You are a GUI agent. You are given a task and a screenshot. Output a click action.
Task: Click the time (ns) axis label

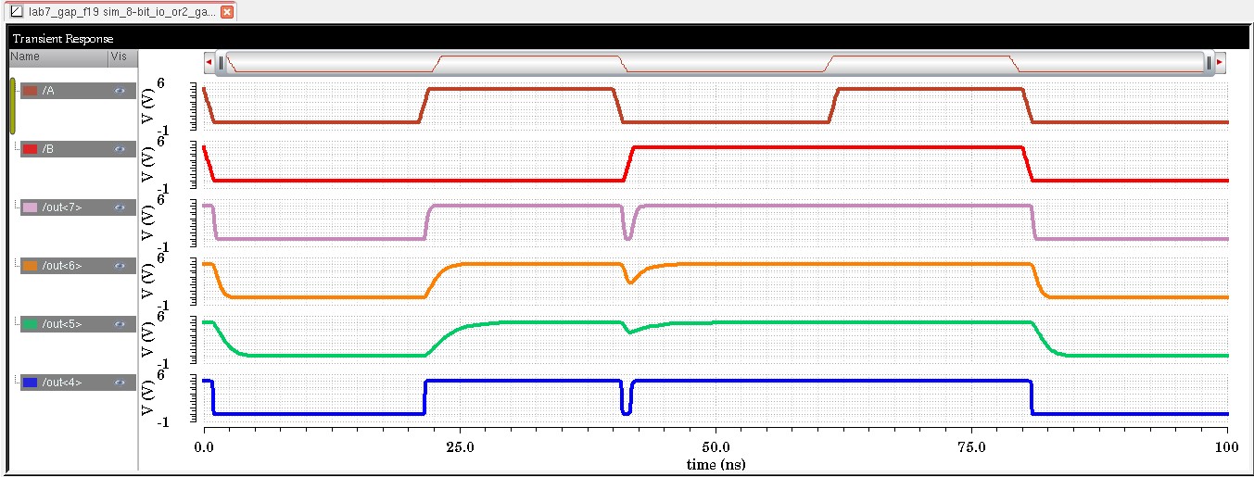(715, 464)
